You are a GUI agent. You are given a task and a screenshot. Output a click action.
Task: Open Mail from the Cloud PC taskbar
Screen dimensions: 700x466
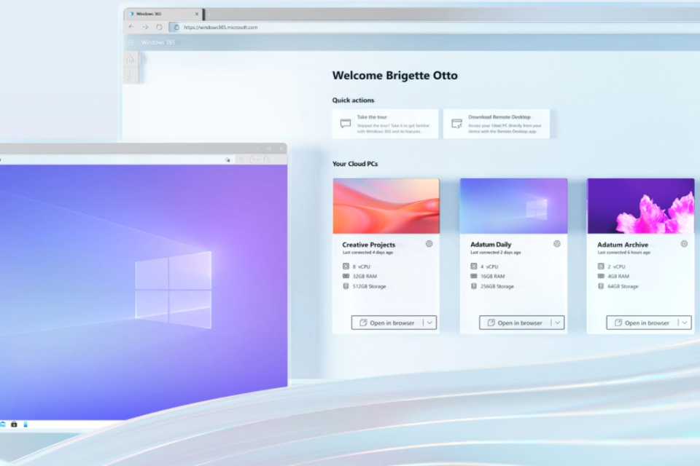(3, 424)
